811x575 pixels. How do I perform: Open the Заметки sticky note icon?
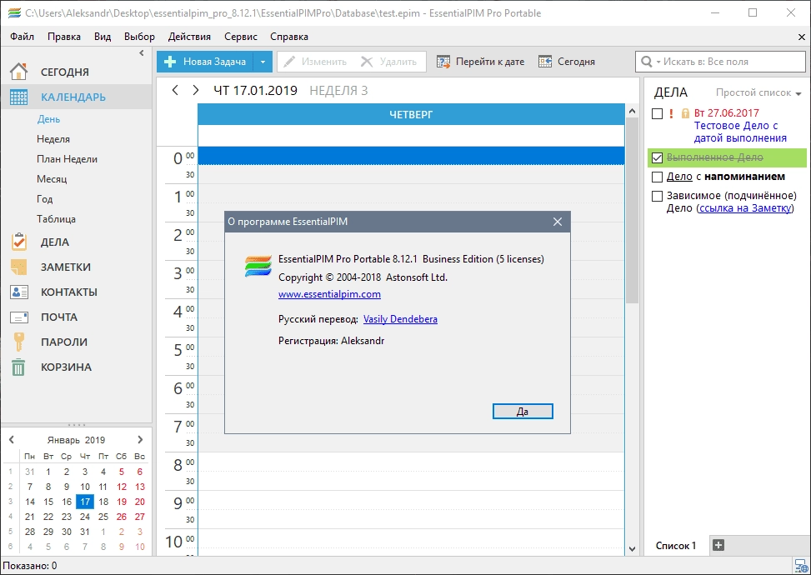[x=18, y=267]
